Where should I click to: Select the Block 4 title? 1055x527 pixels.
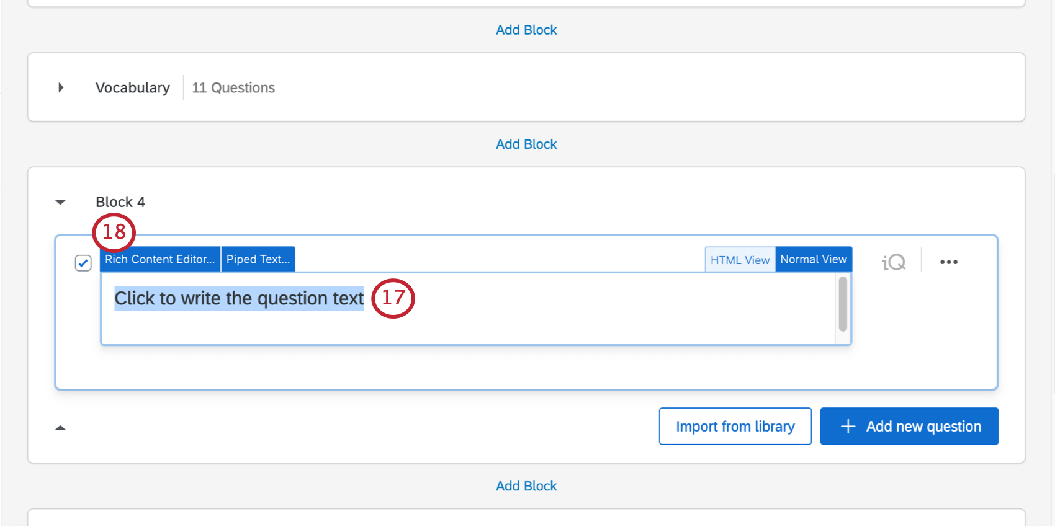click(120, 202)
